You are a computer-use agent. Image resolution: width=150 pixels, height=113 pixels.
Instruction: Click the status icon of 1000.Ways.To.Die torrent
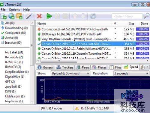point(39,34)
